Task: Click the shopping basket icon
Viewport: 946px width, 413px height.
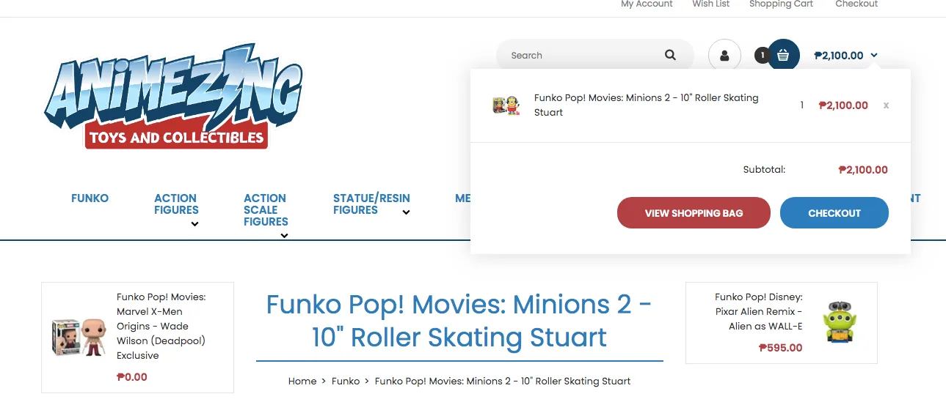Action: 783,55
